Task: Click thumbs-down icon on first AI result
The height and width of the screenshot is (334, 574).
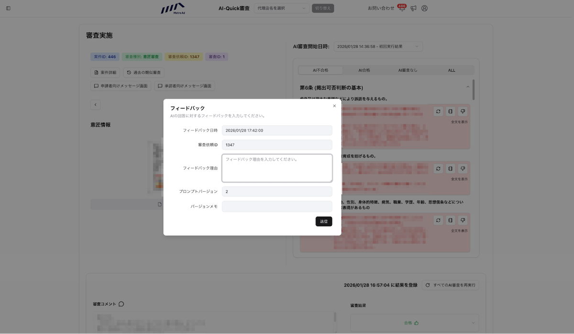Action: pos(463,111)
